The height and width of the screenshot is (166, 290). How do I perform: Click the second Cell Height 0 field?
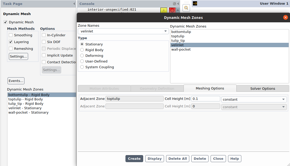(205, 106)
